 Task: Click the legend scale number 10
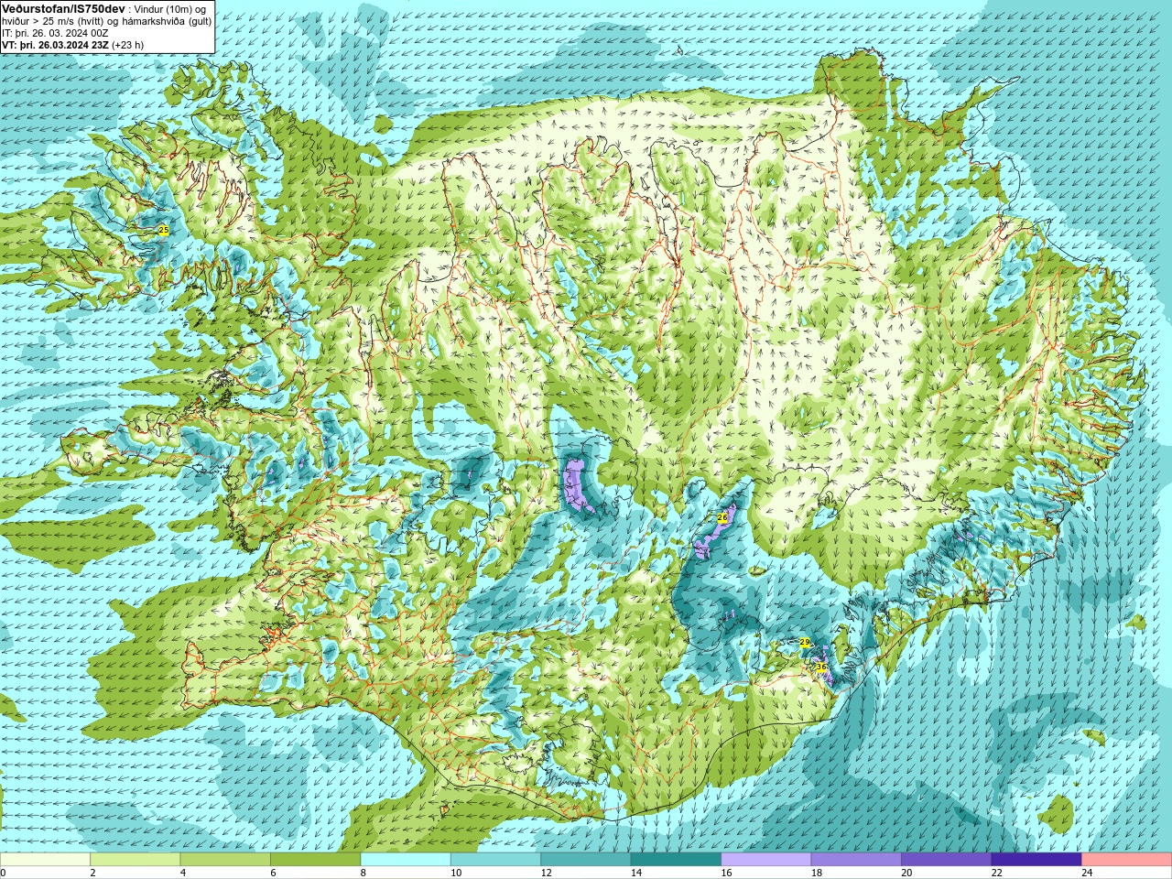click(456, 873)
